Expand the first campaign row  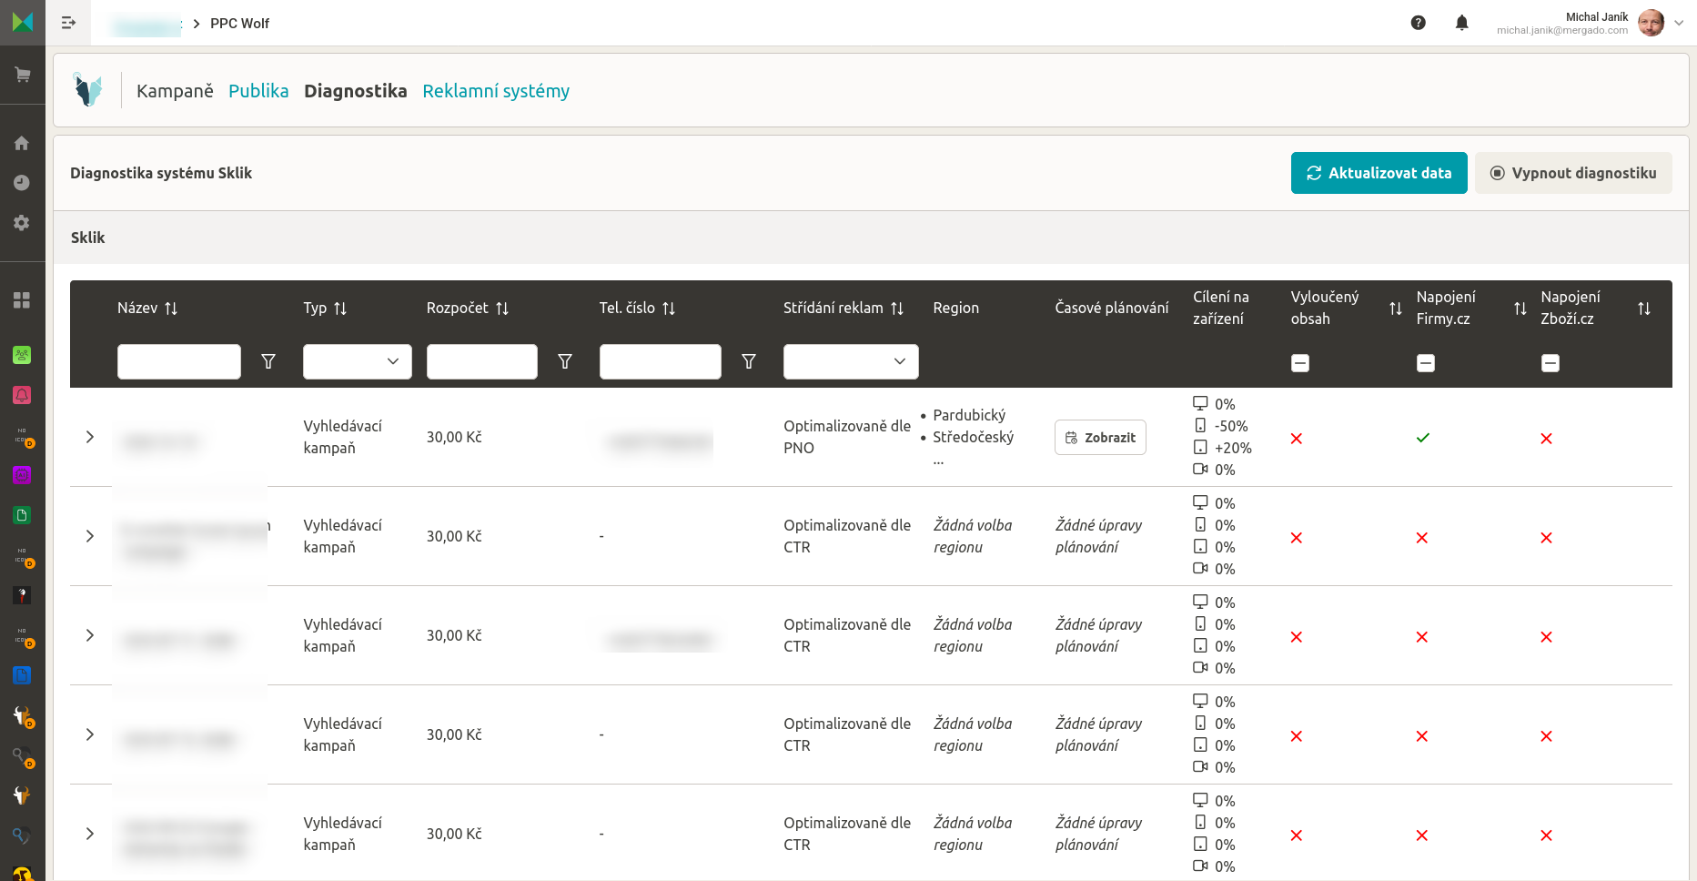click(90, 437)
